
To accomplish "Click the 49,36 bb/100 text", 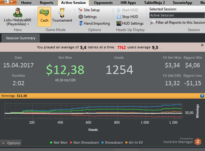I will (65, 80).
